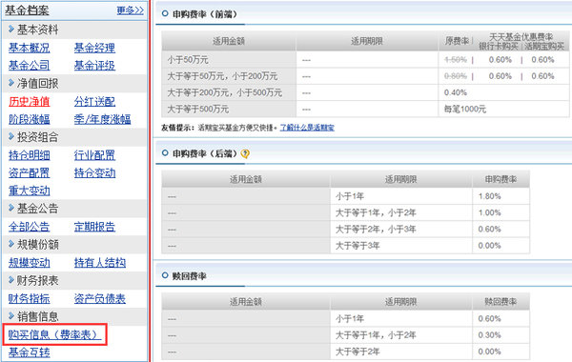Screen dimensions: 572x362
Task: Click the 了解什么是活期宝 link
Action: (x=307, y=128)
